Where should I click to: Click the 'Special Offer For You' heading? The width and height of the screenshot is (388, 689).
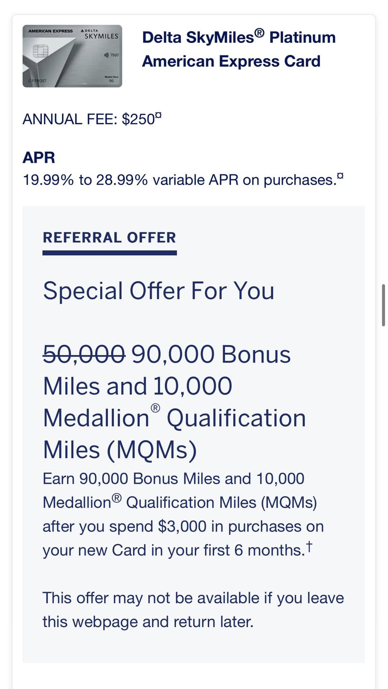tap(159, 291)
